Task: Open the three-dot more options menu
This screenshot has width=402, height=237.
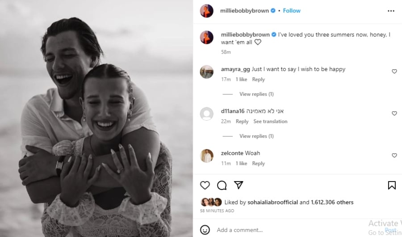Action: [x=391, y=11]
